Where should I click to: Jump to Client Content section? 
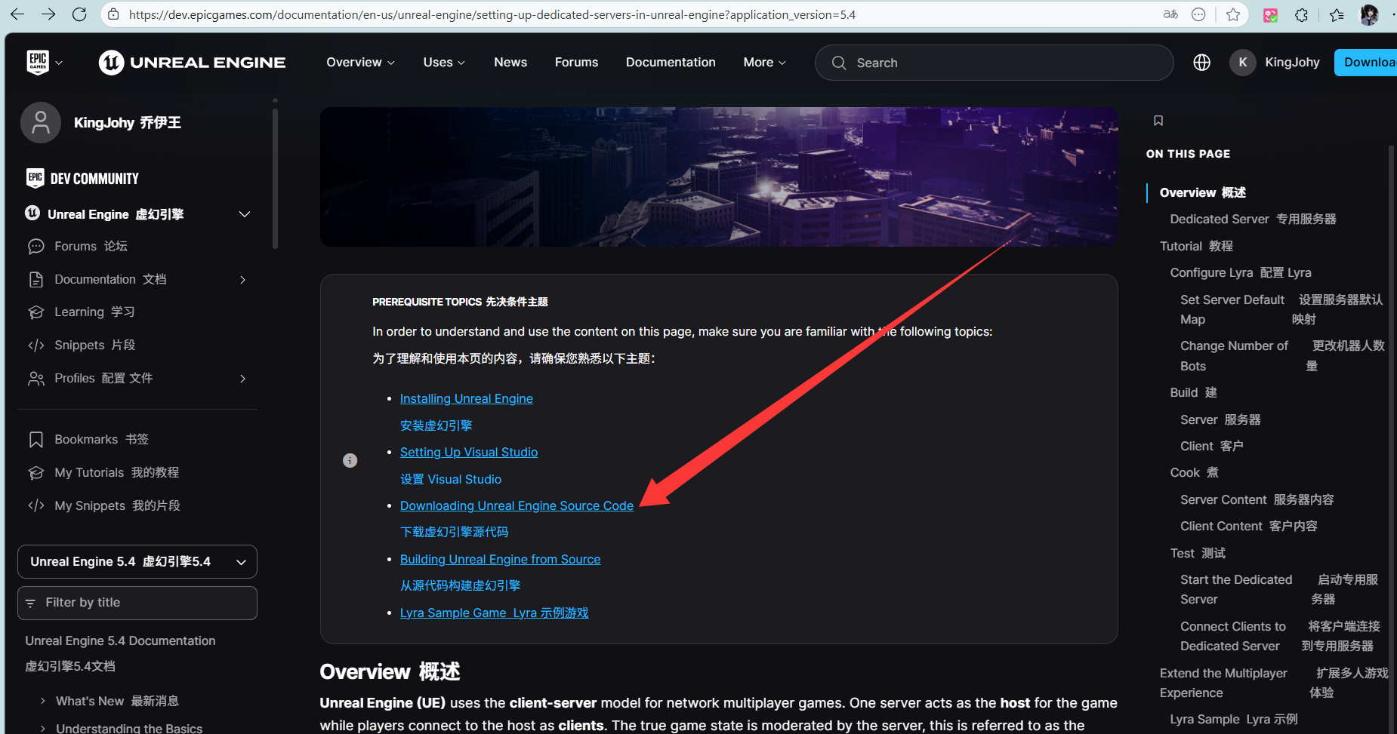click(x=1248, y=527)
